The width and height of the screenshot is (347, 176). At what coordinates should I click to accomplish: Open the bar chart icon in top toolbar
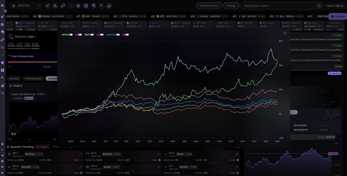(55, 6)
